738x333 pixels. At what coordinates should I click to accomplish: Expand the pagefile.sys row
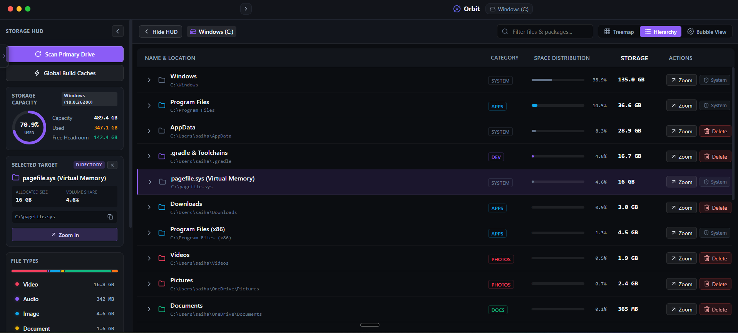150,182
